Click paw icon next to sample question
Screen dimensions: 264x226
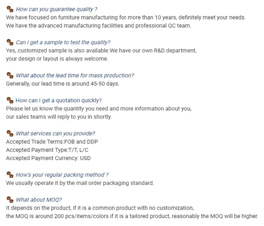point(10,42)
